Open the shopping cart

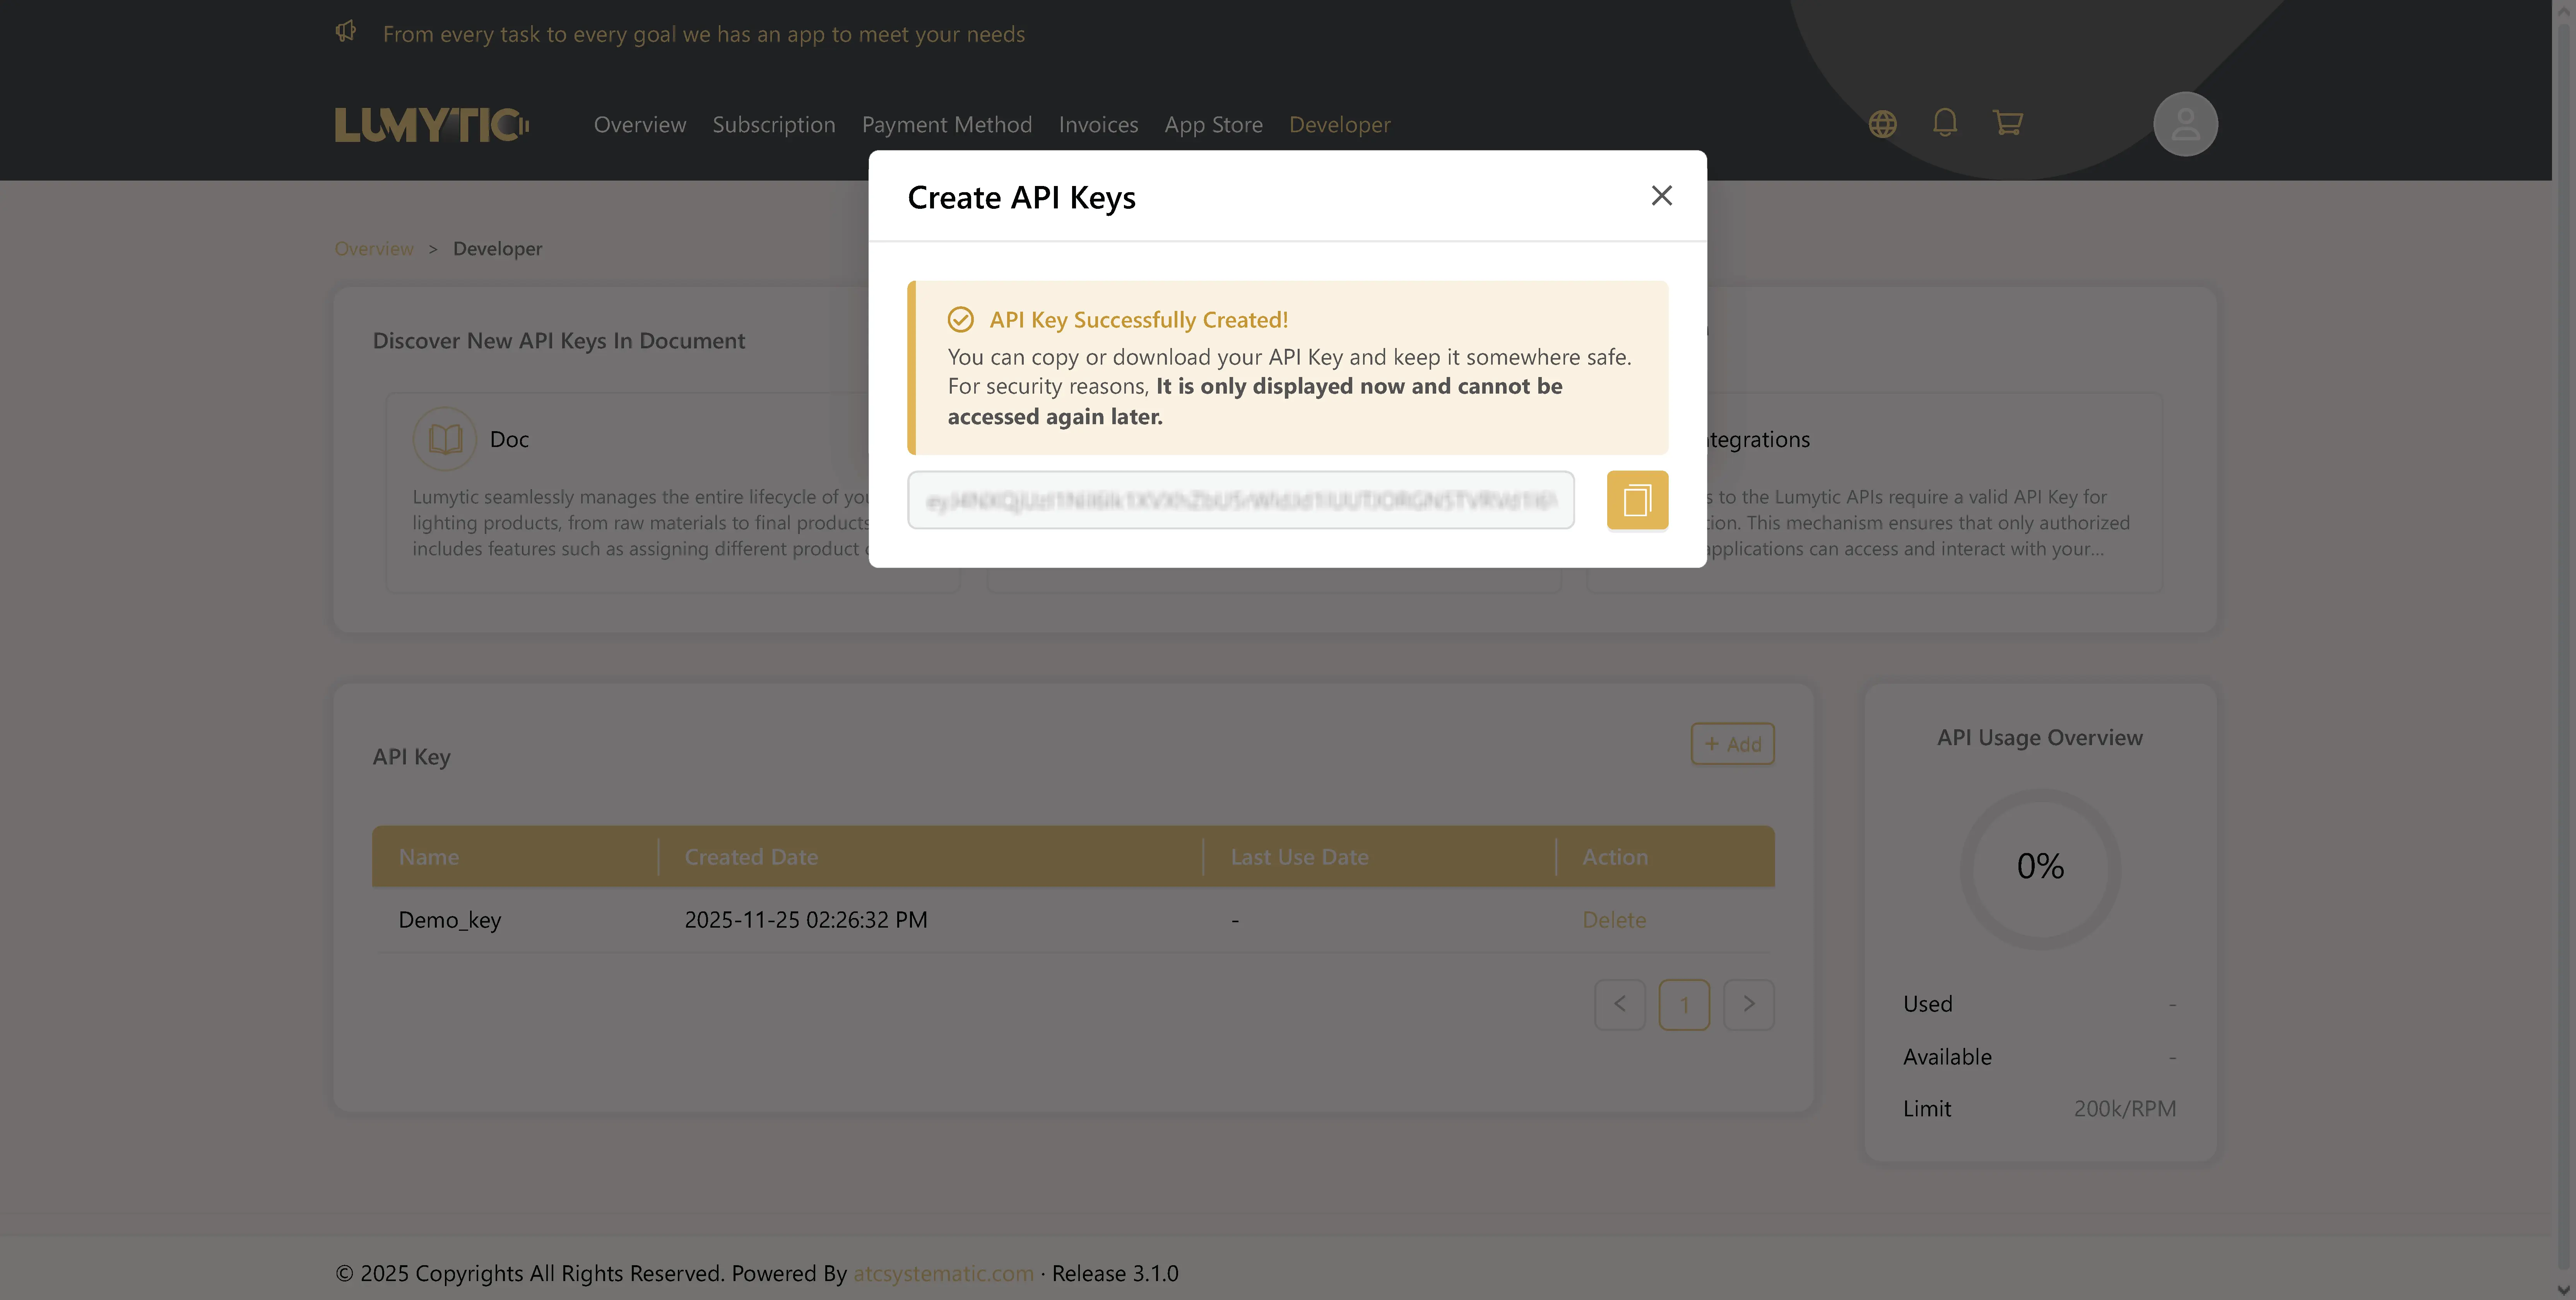pyautogui.click(x=2008, y=123)
